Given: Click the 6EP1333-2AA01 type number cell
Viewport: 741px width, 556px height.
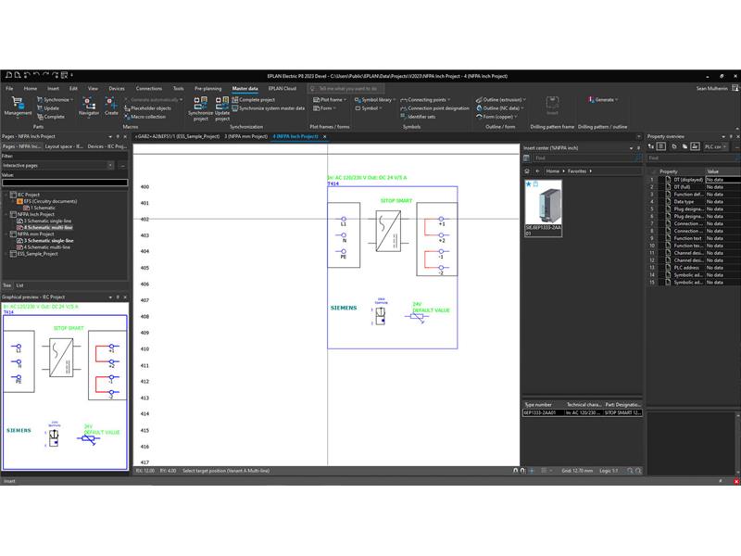Looking at the screenshot, I should click(544, 412).
